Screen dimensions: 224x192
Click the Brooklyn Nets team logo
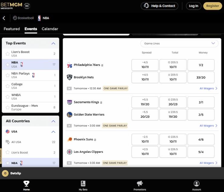(70, 77)
